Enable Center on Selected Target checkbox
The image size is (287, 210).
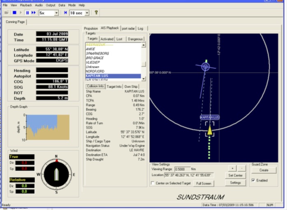tap(153, 183)
